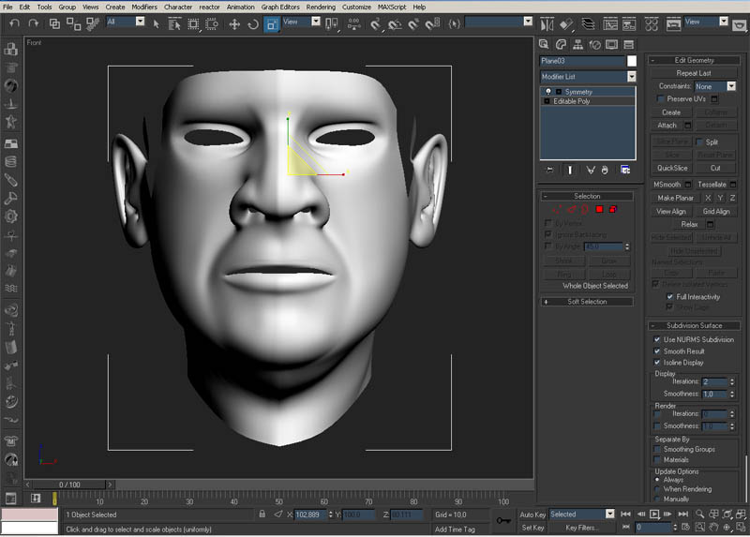Select Polygon sub-object level icon
The height and width of the screenshot is (537, 750).
click(597, 209)
